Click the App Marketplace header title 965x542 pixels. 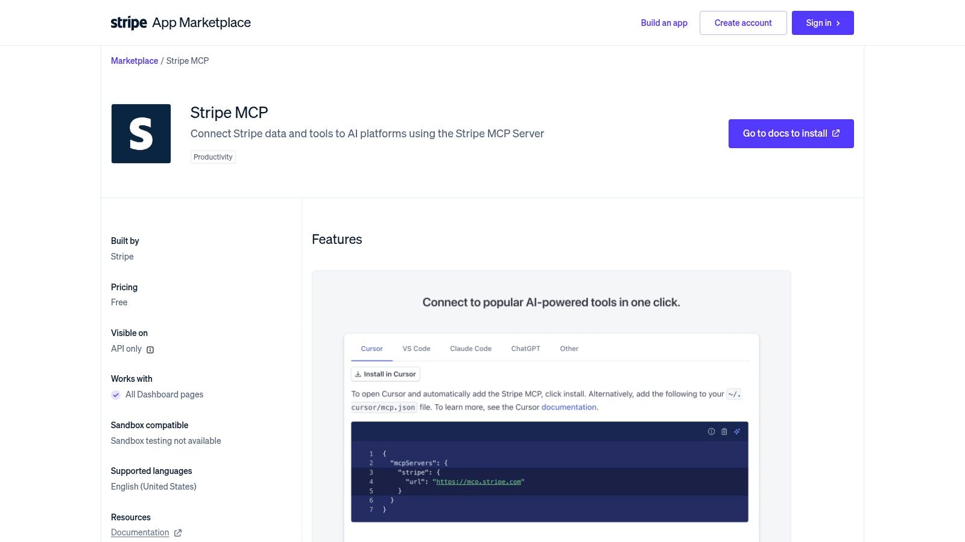201,23
